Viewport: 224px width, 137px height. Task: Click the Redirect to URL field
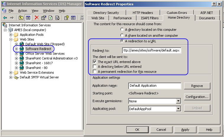pos(152,50)
